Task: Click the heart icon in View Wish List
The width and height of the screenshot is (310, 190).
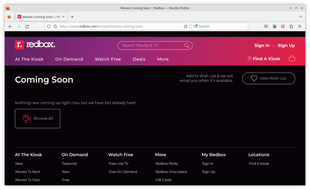Action: [254, 78]
